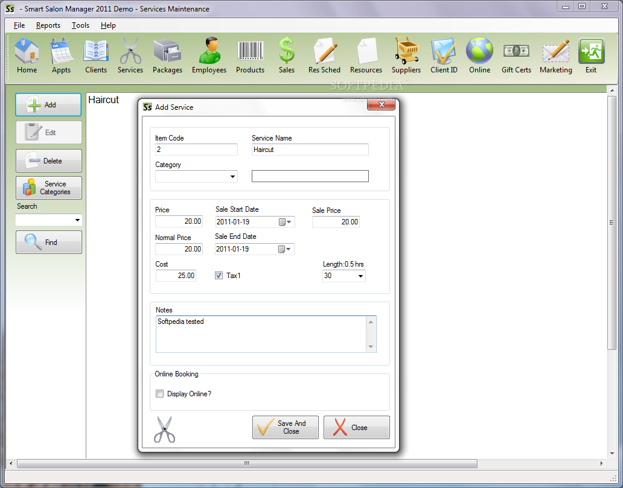
Task: Click the Cost field
Action: [176, 276]
